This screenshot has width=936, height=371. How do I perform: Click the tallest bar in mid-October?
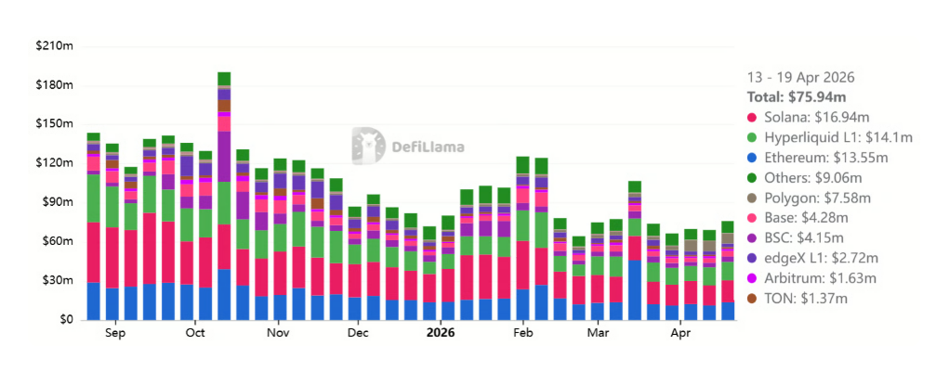tap(224, 196)
